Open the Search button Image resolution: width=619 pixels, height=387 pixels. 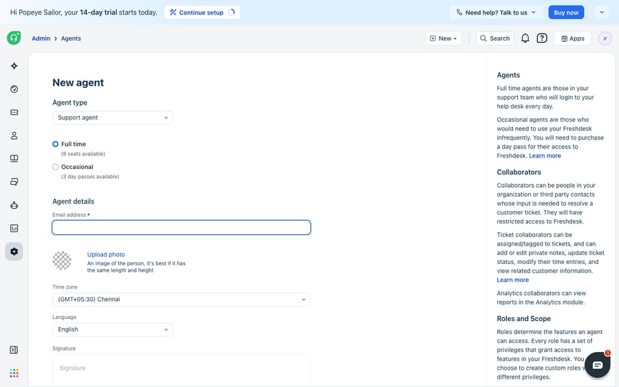495,38
